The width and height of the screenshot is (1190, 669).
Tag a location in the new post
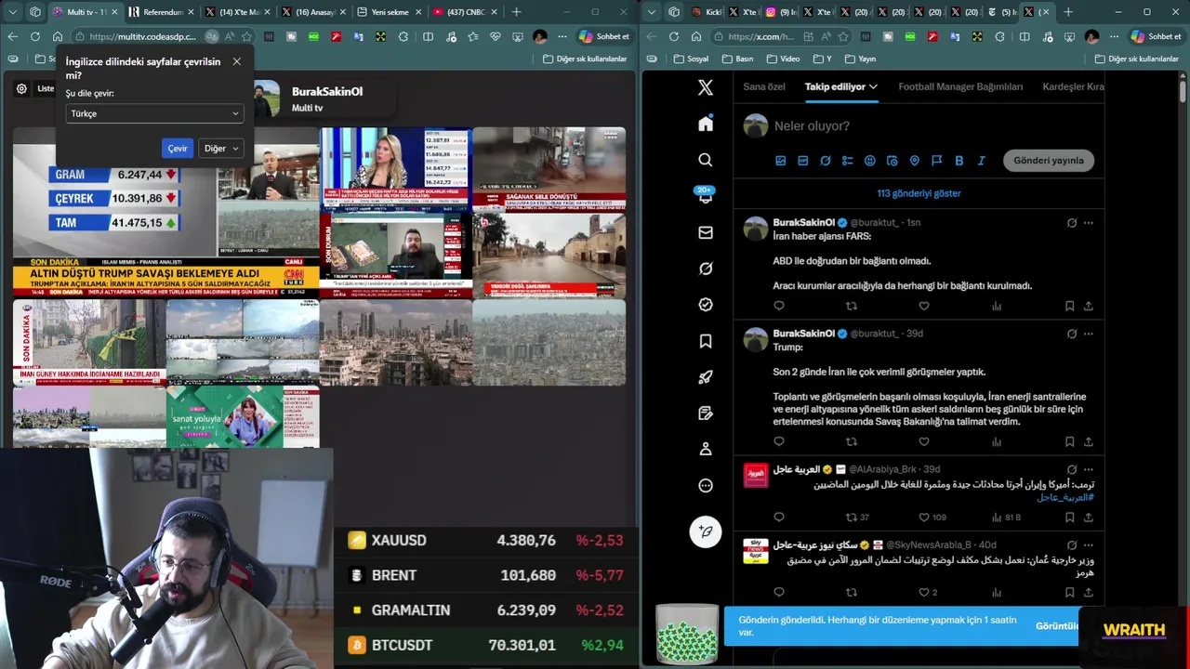point(914,161)
